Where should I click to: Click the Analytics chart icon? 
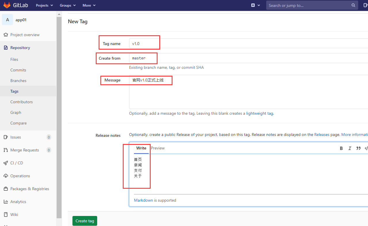[x=5, y=202]
